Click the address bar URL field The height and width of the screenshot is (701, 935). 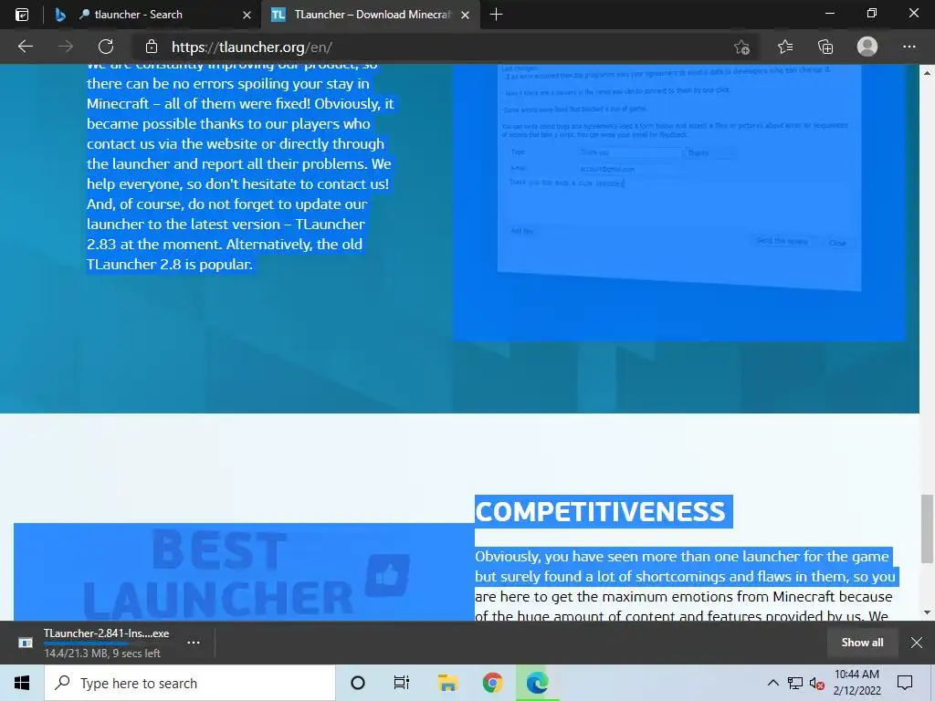(441, 47)
